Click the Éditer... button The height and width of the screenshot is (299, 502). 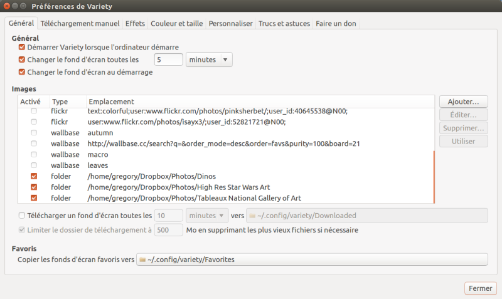(463, 115)
